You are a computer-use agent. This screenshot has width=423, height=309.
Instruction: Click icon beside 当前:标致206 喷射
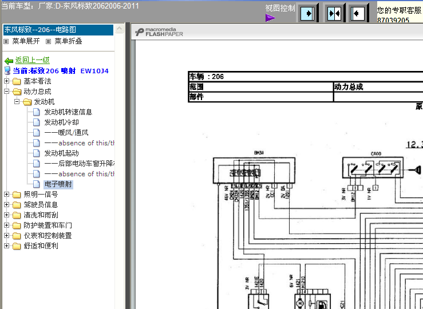[7, 70]
